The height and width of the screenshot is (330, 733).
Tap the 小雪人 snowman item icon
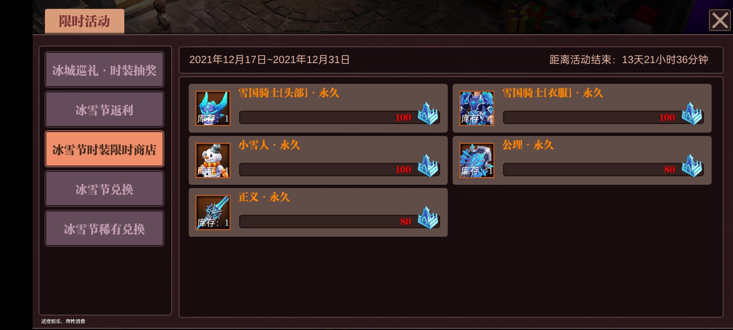click(213, 160)
